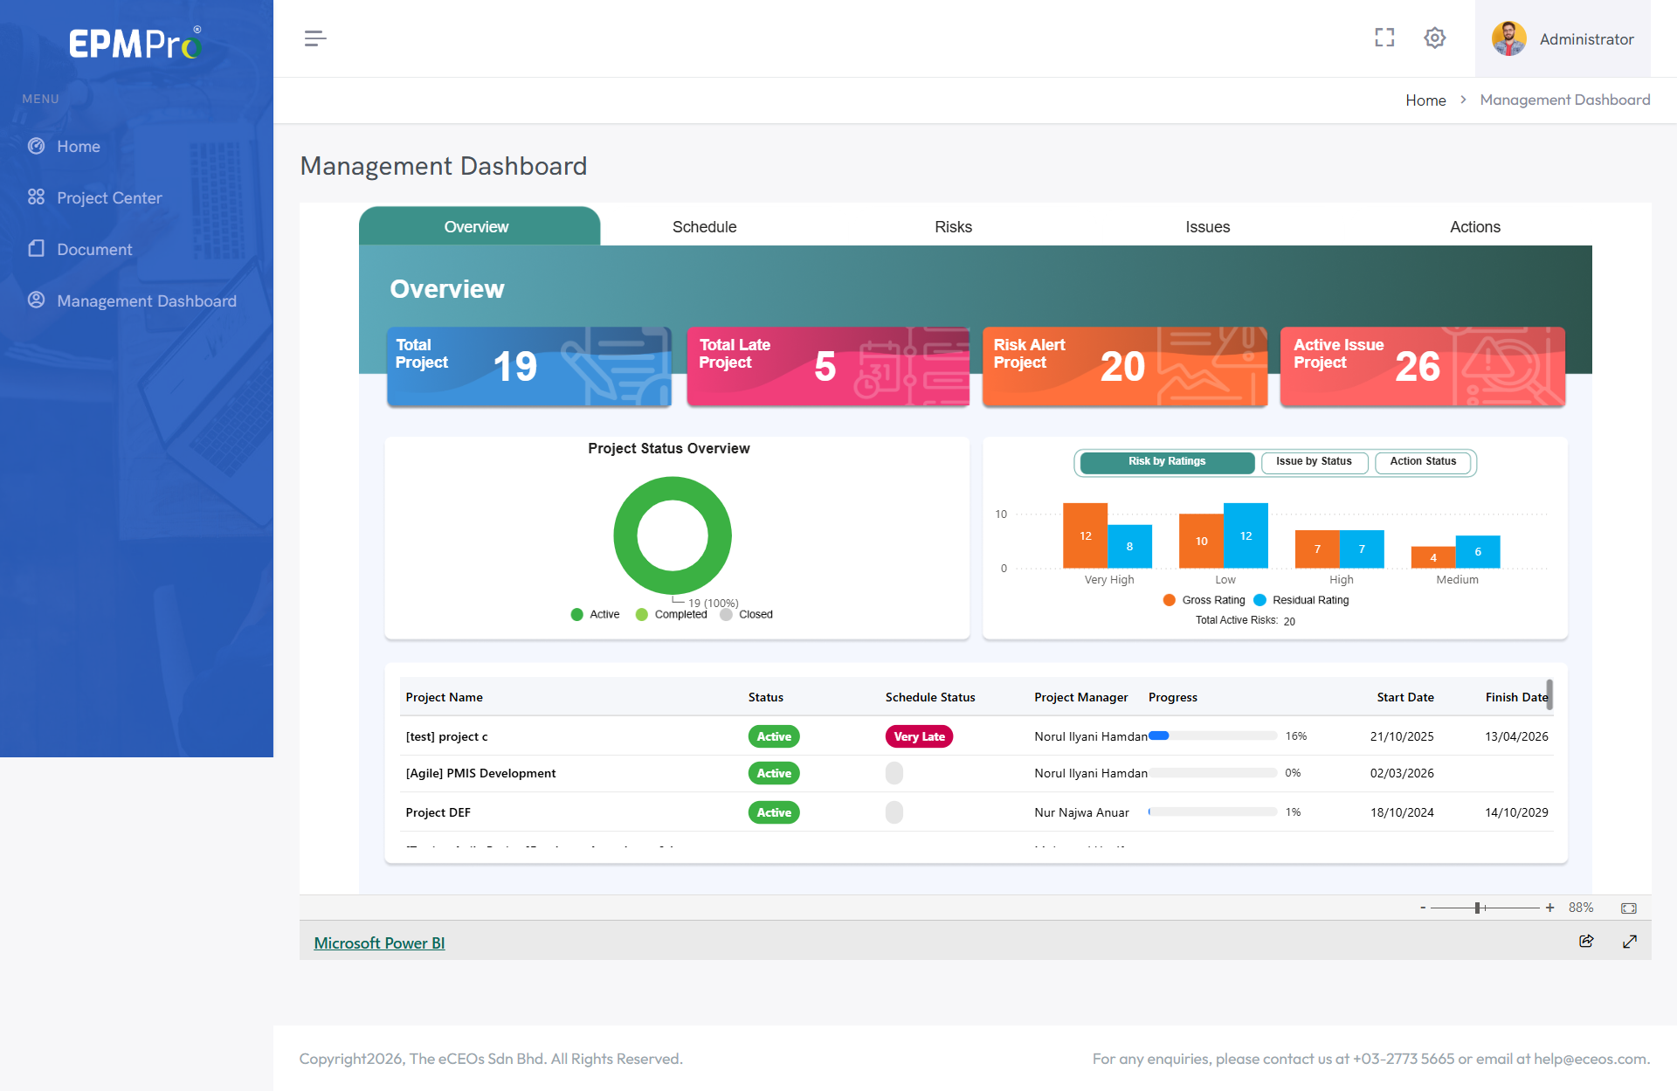Click the Document icon in the sidebar

36,249
